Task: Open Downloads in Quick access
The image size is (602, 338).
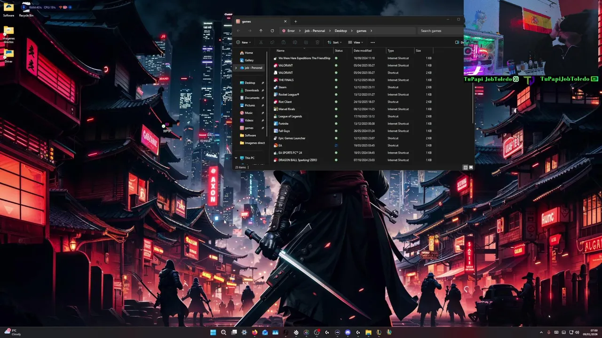Action: 252,91
